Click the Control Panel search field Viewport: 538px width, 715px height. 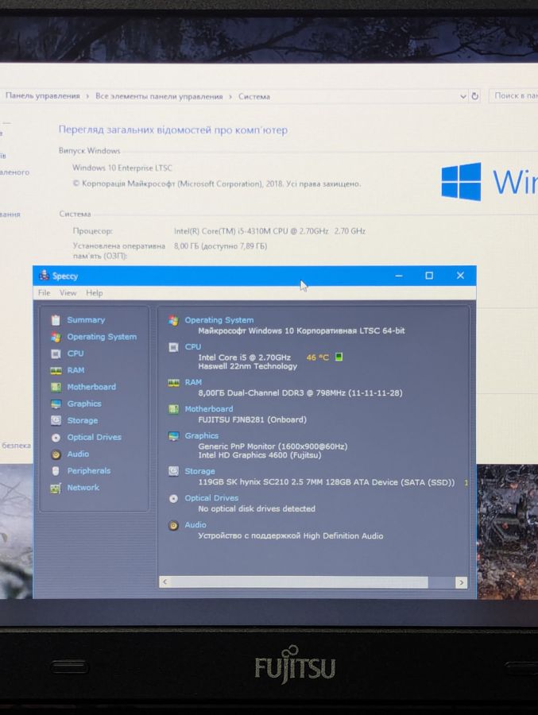pyautogui.click(x=513, y=96)
